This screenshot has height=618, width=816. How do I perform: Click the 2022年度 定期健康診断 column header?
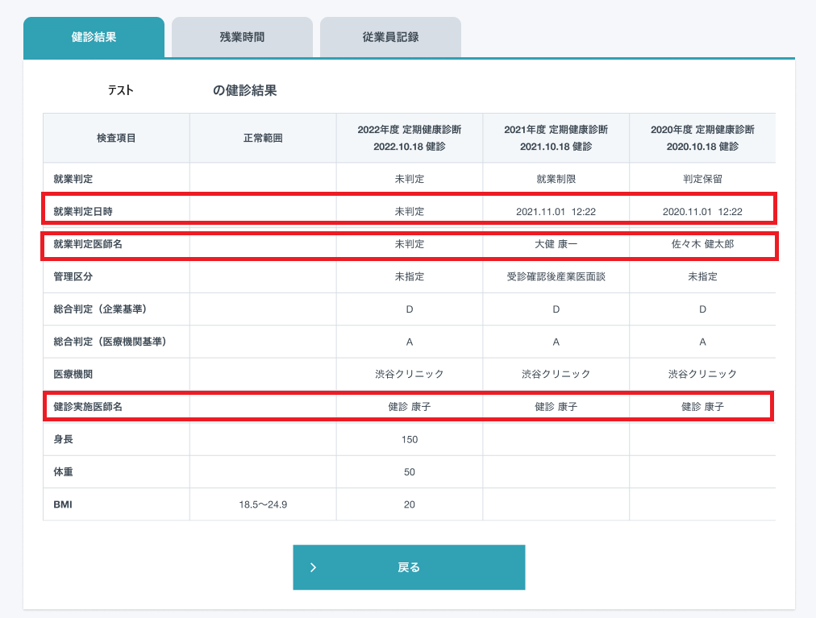[x=408, y=137]
